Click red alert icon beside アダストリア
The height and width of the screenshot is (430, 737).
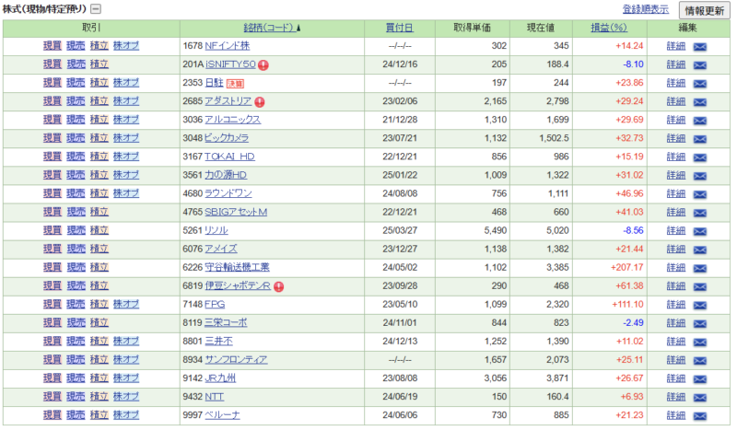(x=260, y=101)
